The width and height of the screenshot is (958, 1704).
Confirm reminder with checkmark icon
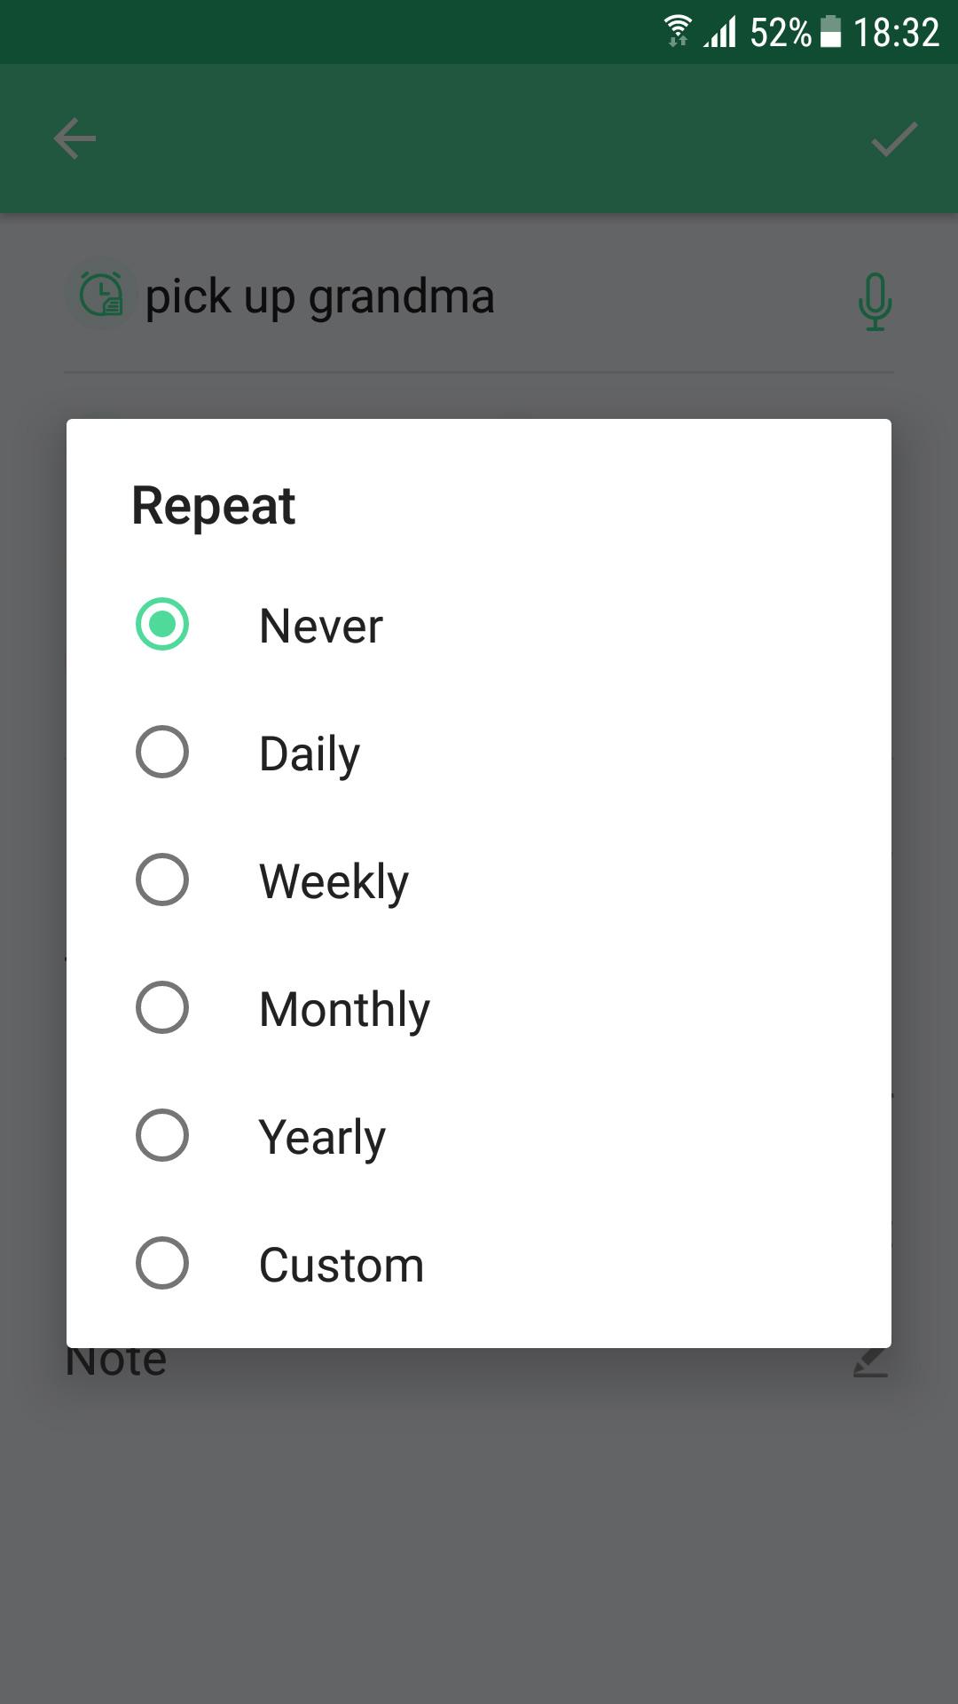pyautogui.click(x=893, y=139)
